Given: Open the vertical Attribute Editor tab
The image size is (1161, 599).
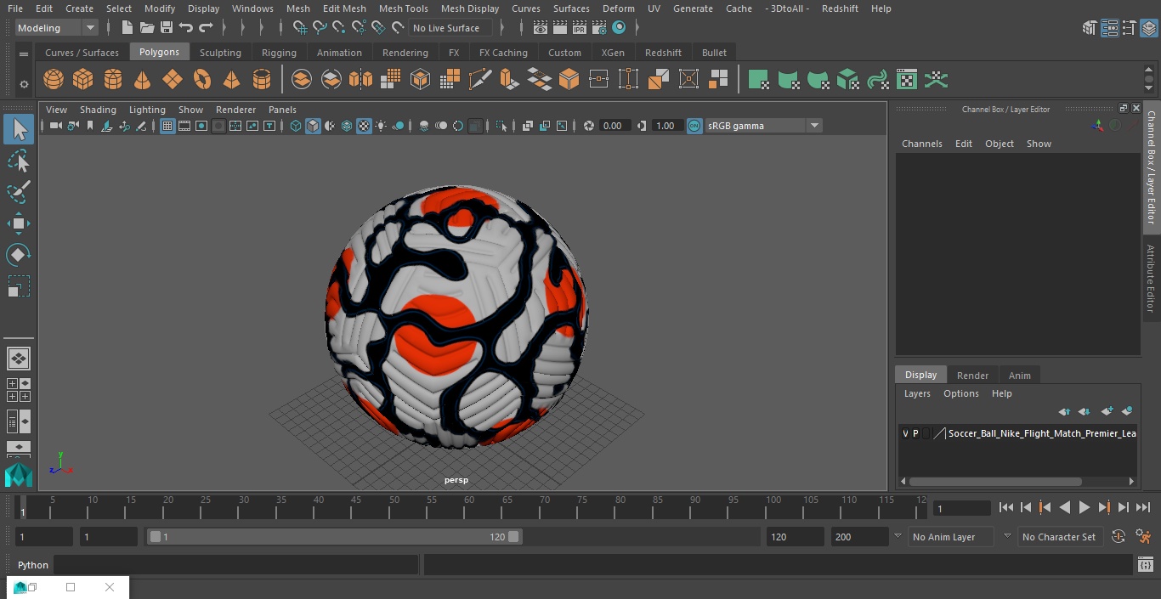Looking at the screenshot, I should tap(1151, 278).
